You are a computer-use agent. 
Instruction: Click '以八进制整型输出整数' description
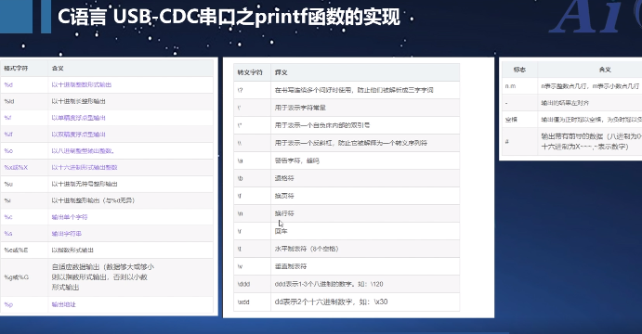pos(83,151)
